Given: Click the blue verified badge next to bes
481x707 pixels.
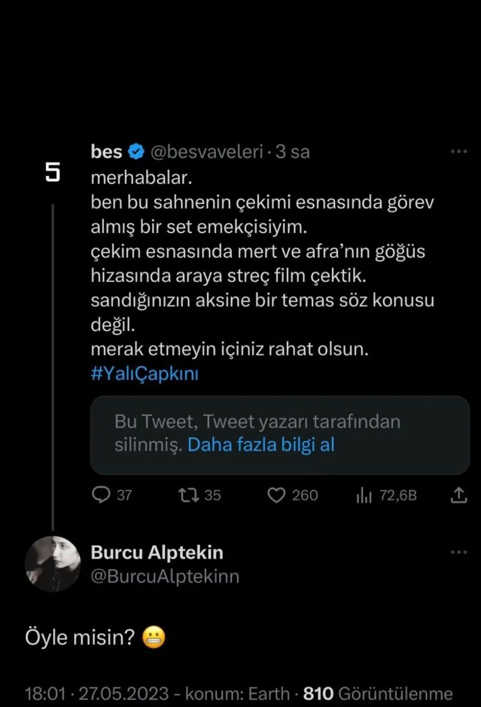Looking at the screenshot, I should [136, 151].
